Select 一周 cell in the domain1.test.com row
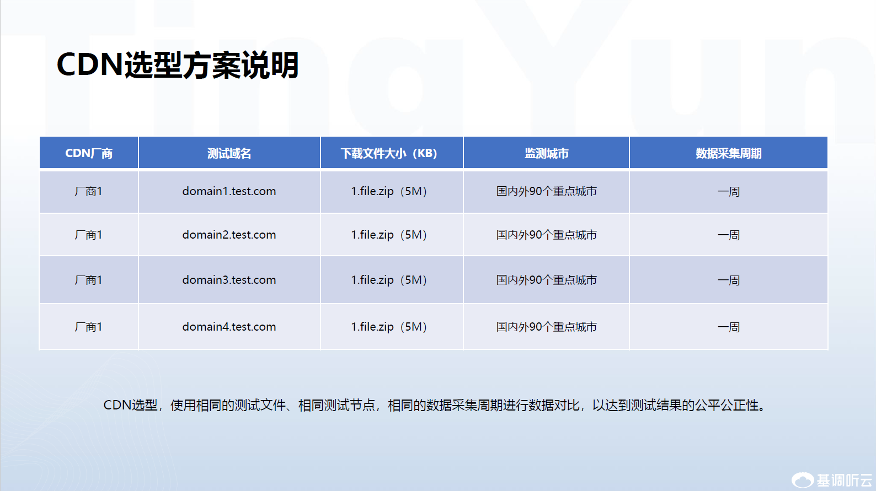Screen dimensions: 876x491 [728, 191]
